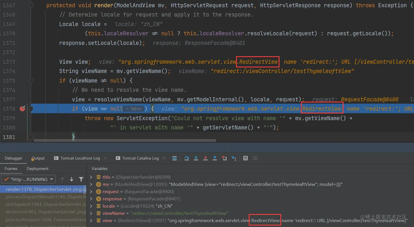The width and height of the screenshot is (414, 227).
Task: Open the Tomcat Localhost Log tab
Action: [80, 158]
